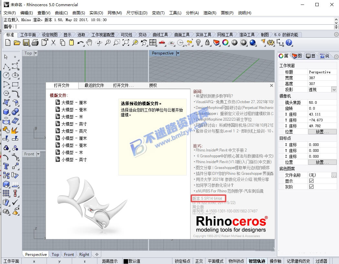Select the Right viewport tab at bottom
This screenshot has height=264, width=339.
tap(84, 255)
